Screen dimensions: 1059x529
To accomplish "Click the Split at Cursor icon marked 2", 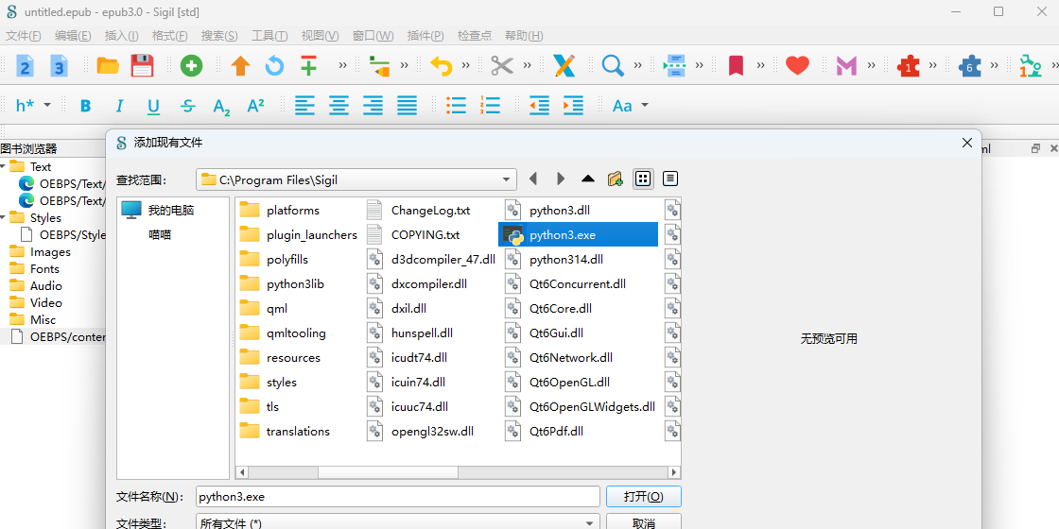I will 25,65.
